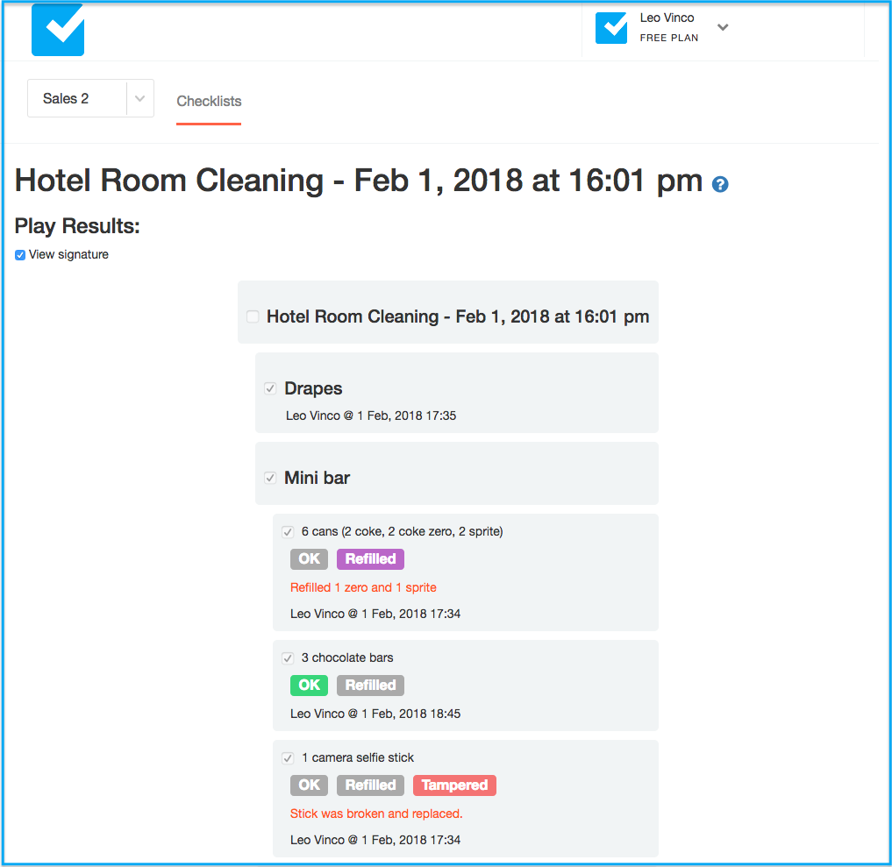Screen dimensions: 892x867
Task: Click the Leo Vinco account avatar icon
Action: pos(611,28)
